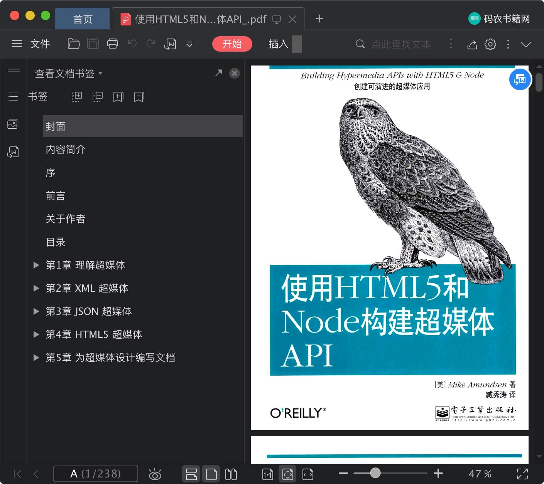This screenshot has width=544, height=484.
Task: Jump to first page icon
Action: click(17, 474)
